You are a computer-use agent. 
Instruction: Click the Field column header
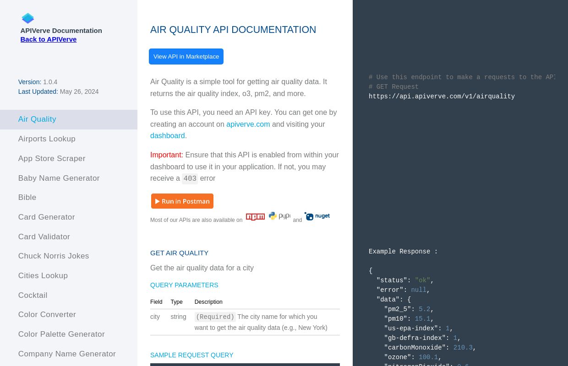tap(156, 302)
